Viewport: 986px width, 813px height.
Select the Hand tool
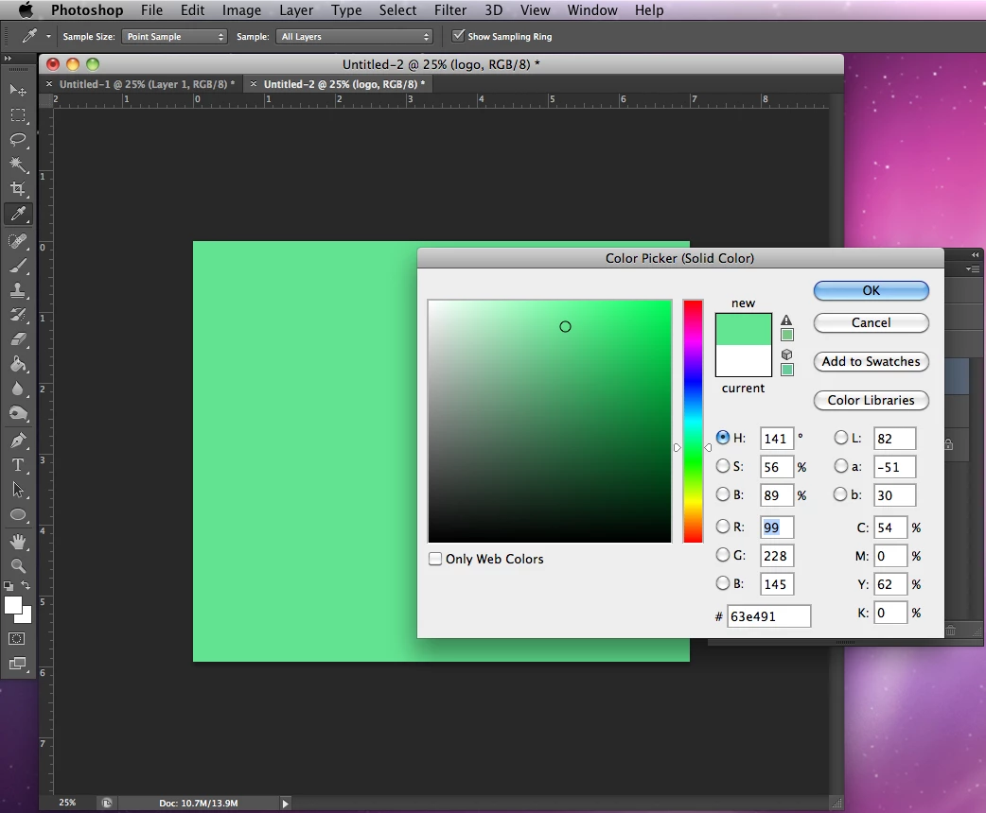(18, 541)
